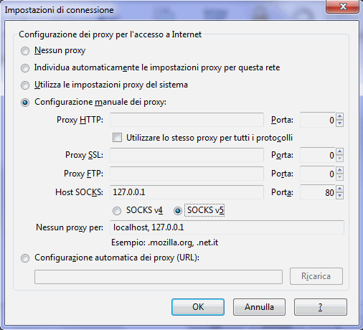Increase the Proxy HTTP port with up arrow

pos(340,116)
